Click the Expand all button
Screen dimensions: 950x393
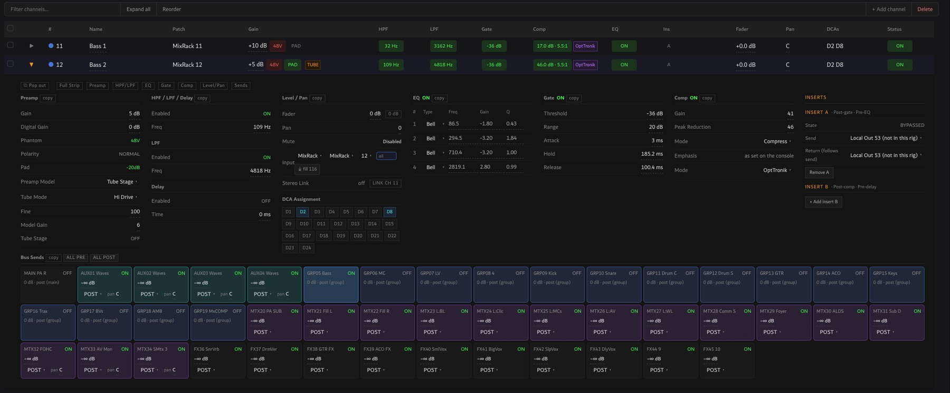[x=138, y=9]
